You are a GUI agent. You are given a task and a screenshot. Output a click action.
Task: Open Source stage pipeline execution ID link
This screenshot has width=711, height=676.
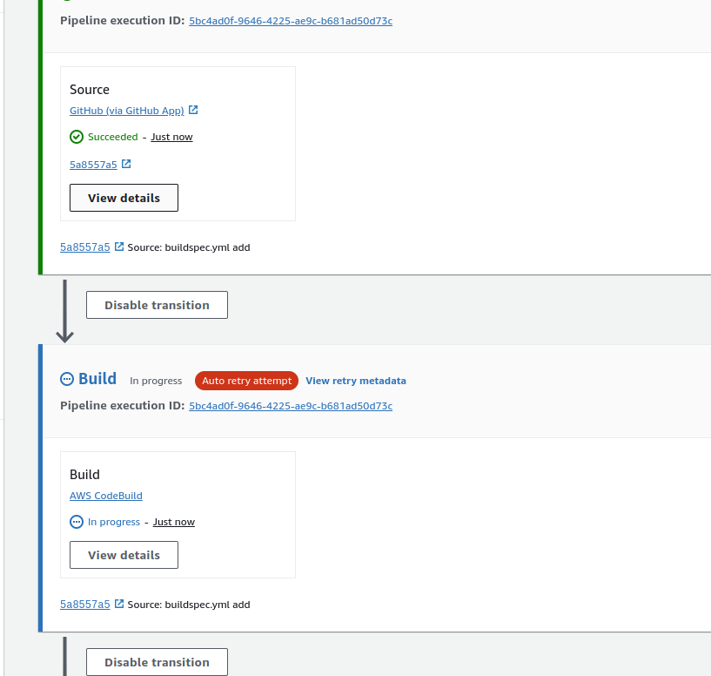(x=291, y=20)
